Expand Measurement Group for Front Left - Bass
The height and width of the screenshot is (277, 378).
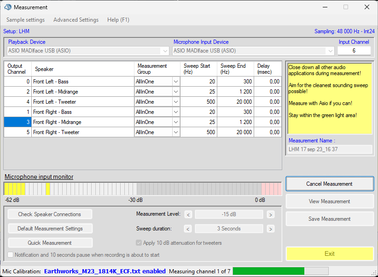click(175, 82)
